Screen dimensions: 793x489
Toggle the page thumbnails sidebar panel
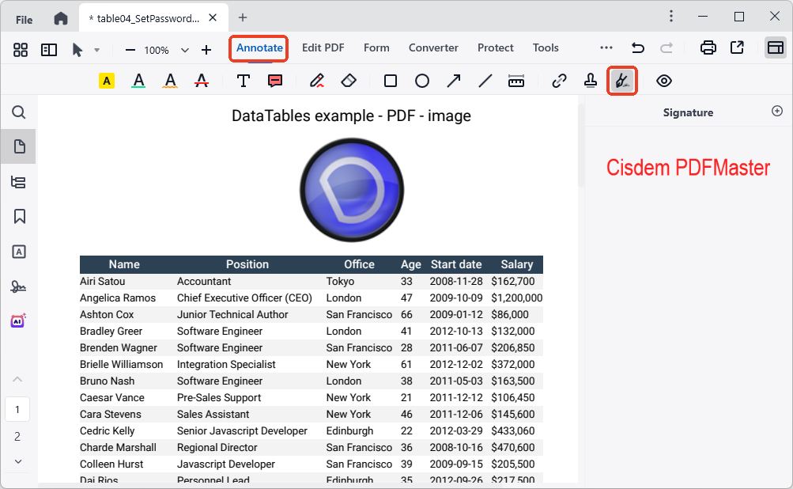pyautogui.click(x=48, y=48)
